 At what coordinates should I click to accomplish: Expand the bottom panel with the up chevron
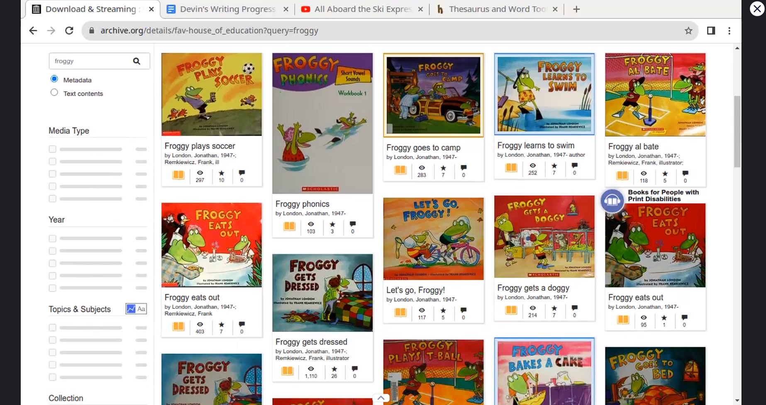coord(381,398)
